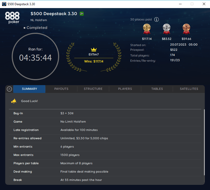Click the winner name EliTim7
Viewport: 210px width, 190px height.
94,54
